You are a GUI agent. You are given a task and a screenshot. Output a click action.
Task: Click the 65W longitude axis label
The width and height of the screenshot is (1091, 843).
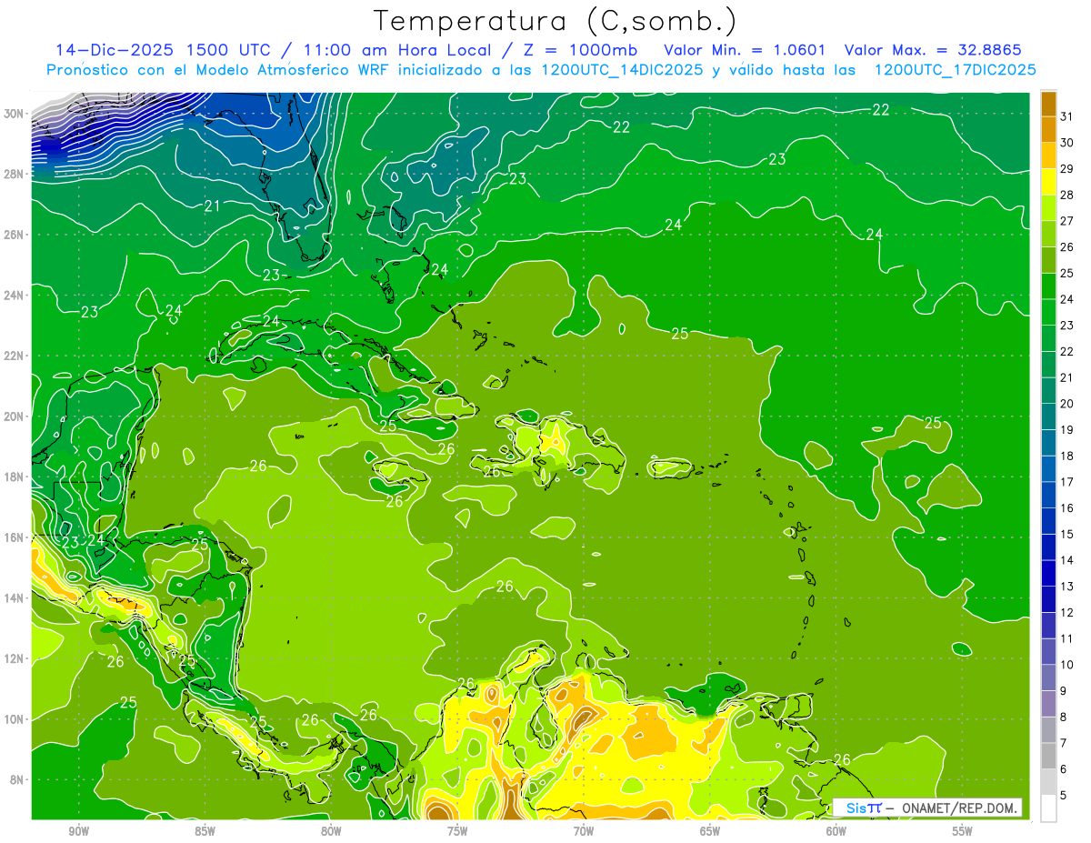point(710,831)
